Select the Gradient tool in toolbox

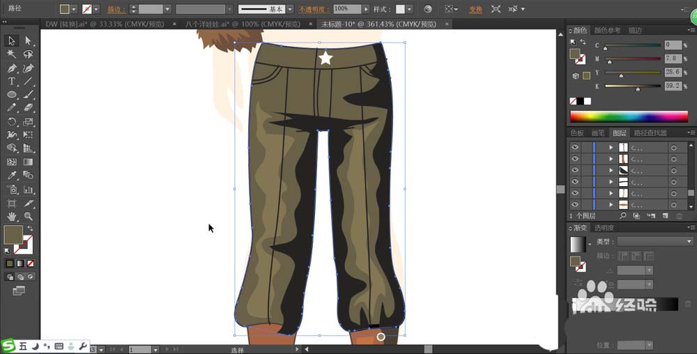(x=29, y=162)
